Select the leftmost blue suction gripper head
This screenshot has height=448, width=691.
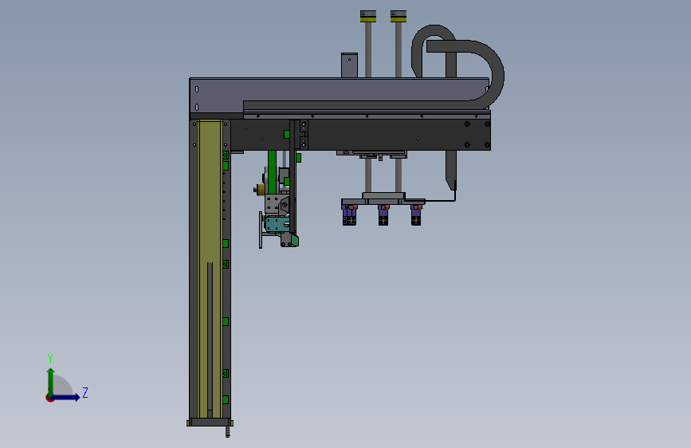click(x=349, y=214)
